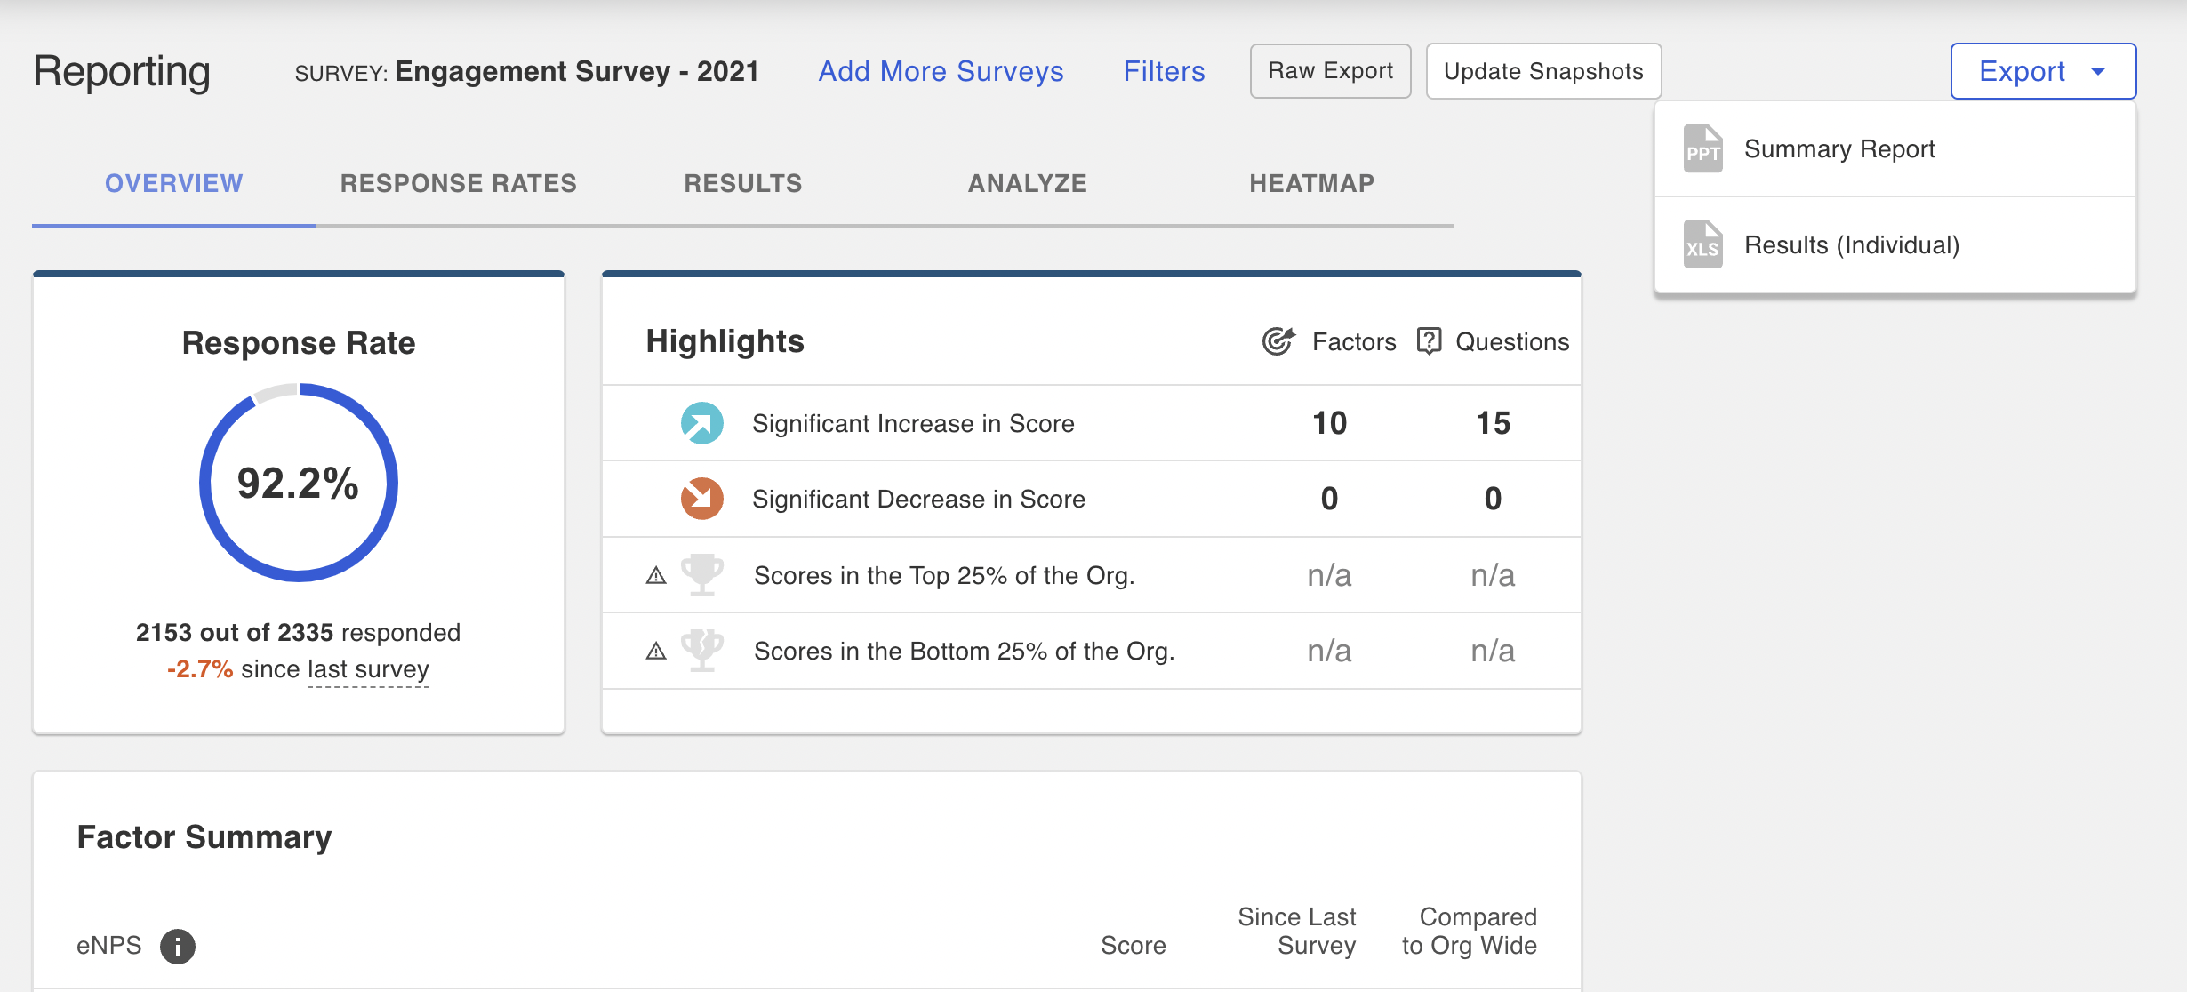Open the Results tab

[x=743, y=183]
